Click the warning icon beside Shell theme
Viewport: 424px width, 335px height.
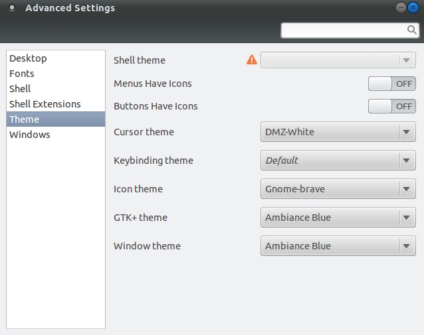pyautogui.click(x=251, y=60)
